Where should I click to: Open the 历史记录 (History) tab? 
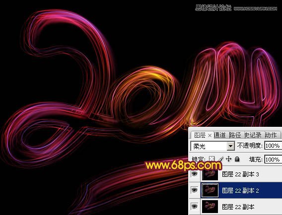253,135
